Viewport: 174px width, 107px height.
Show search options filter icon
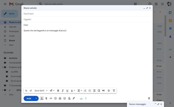point(135,4)
